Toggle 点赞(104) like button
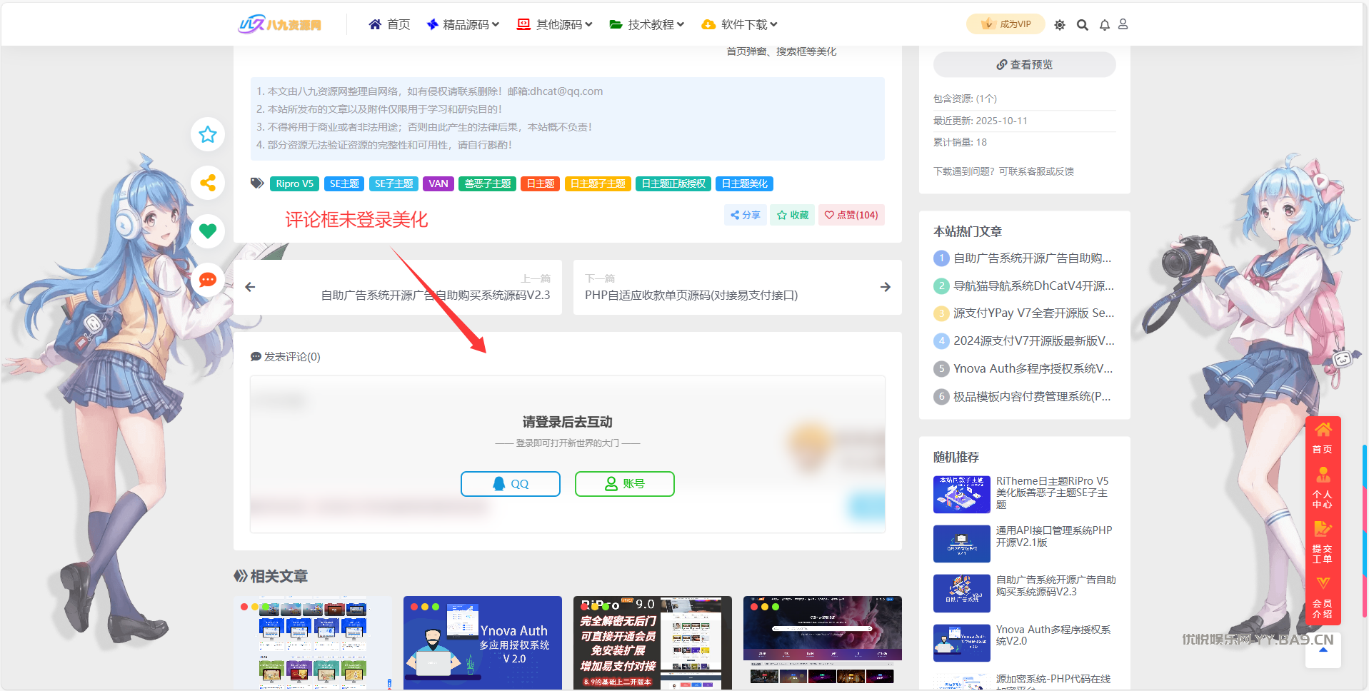The width and height of the screenshot is (1369, 691). 851,215
